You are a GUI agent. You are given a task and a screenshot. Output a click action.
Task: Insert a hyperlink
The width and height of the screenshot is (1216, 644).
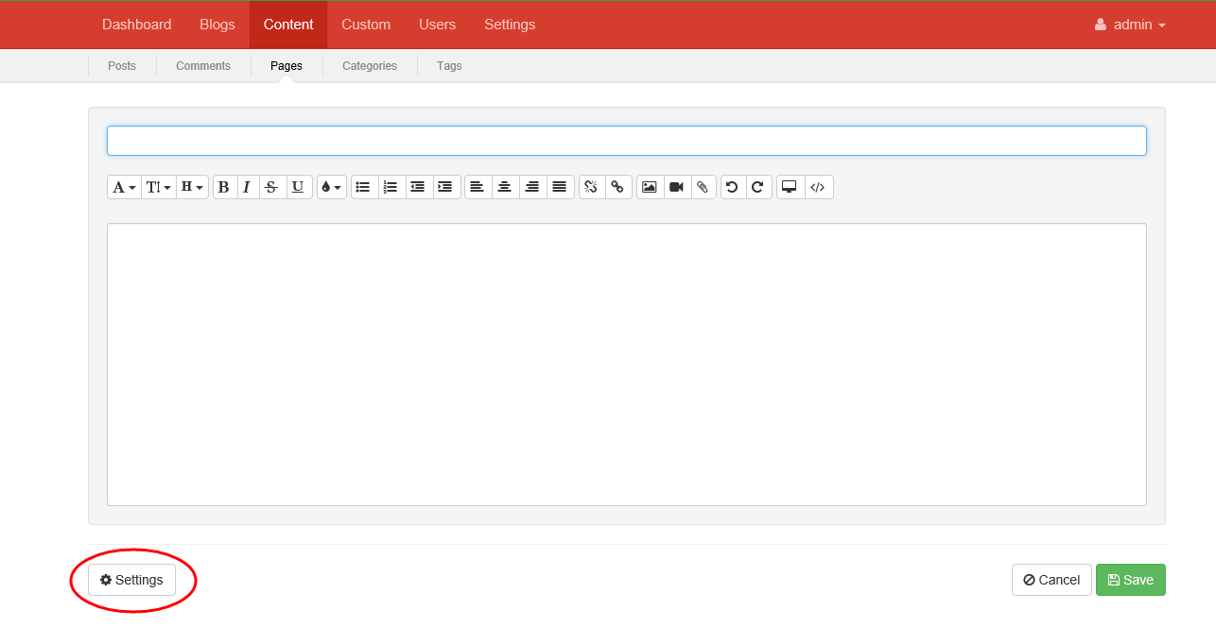coord(618,187)
